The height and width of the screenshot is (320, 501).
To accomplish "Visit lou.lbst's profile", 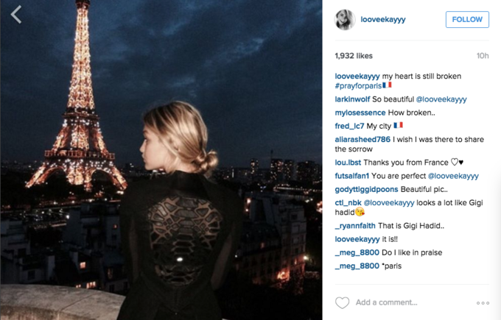I will [x=348, y=163].
